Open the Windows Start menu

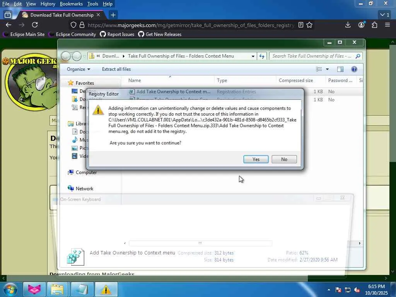pos(10,289)
